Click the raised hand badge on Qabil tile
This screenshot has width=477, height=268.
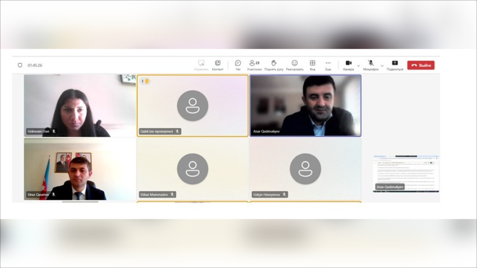[145, 81]
